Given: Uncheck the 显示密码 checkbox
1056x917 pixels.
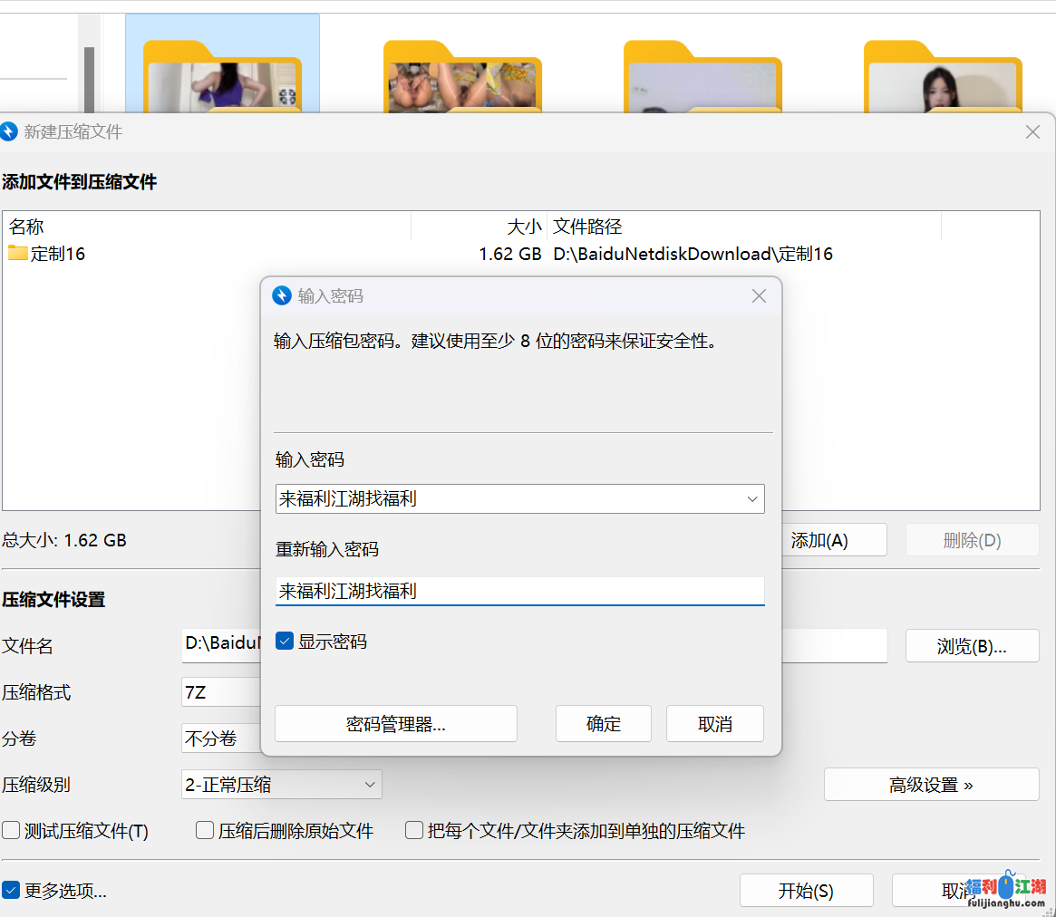Looking at the screenshot, I should (x=285, y=642).
